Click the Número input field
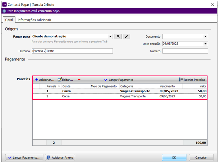This screenshot has width=219, height=163. (x=185, y=51)
